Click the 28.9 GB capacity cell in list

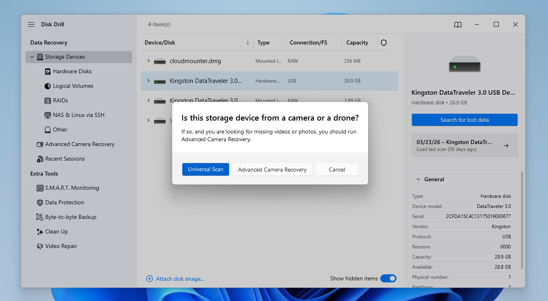pos(352,81)
